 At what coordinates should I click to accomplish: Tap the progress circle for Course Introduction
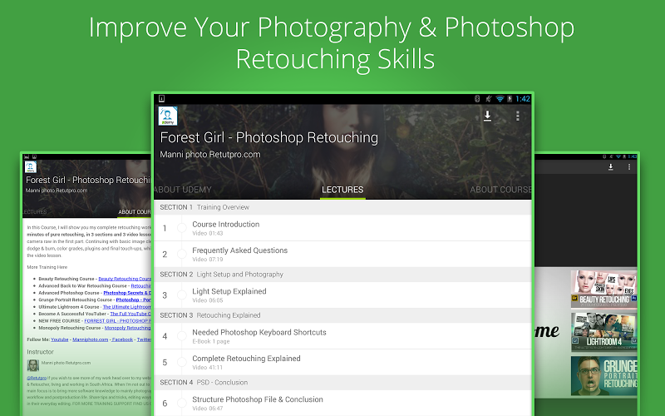181,228
